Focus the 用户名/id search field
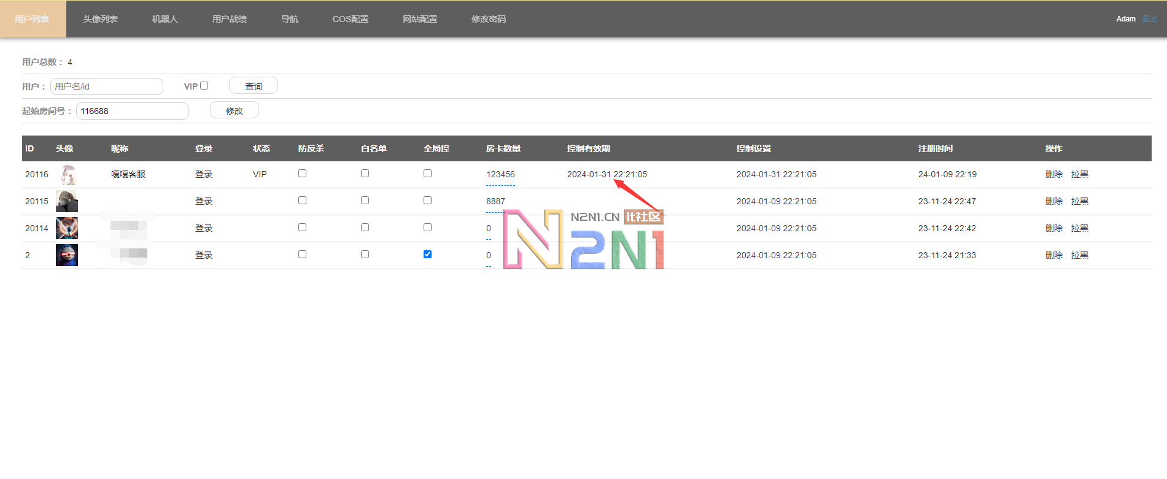This screenshot has width=1167, height=479. point(107,86)
